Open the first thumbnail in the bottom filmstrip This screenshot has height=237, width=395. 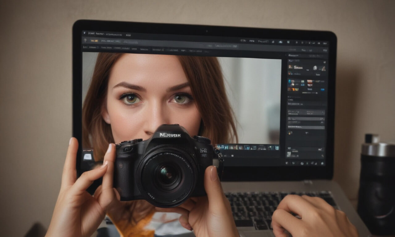click(x=221, y=148)
